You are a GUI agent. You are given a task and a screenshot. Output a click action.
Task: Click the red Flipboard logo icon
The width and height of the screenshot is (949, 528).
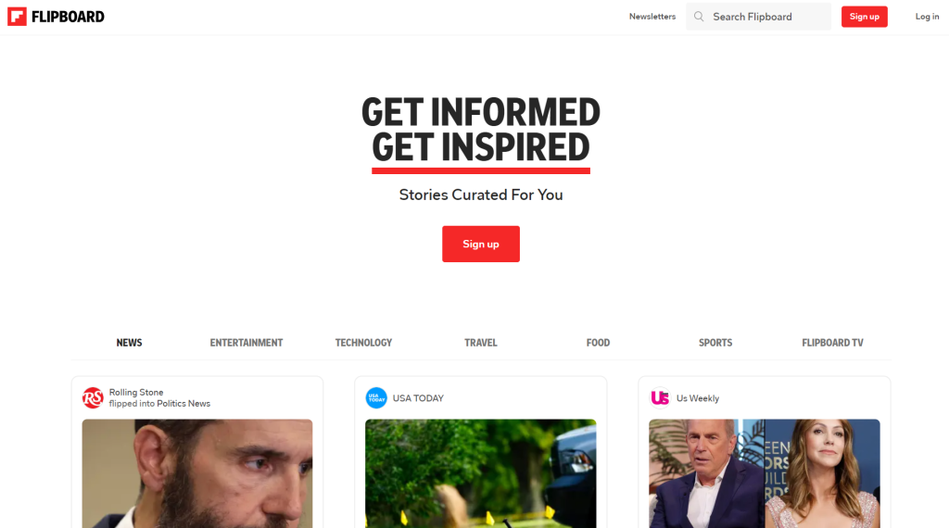[17, 17]
